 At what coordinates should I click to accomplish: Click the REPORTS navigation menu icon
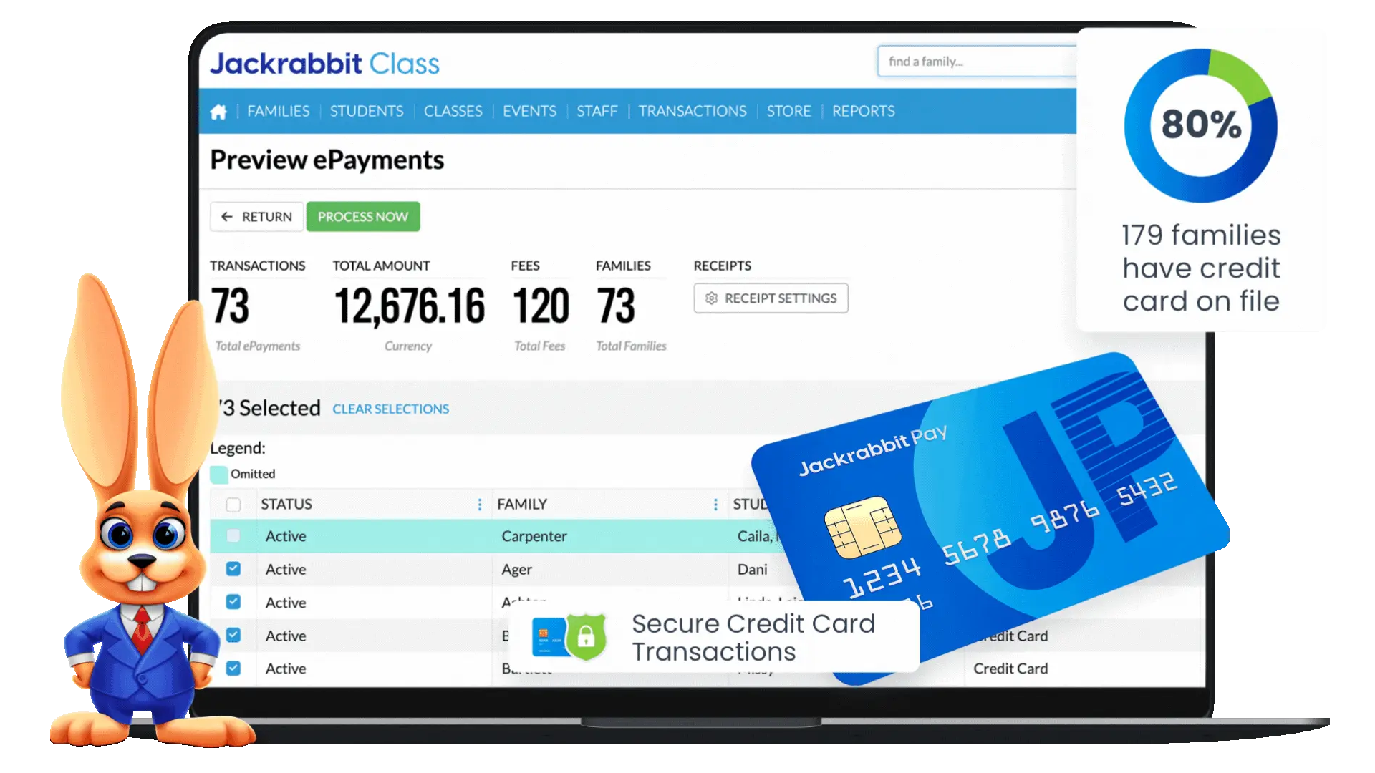pos(863,110)
